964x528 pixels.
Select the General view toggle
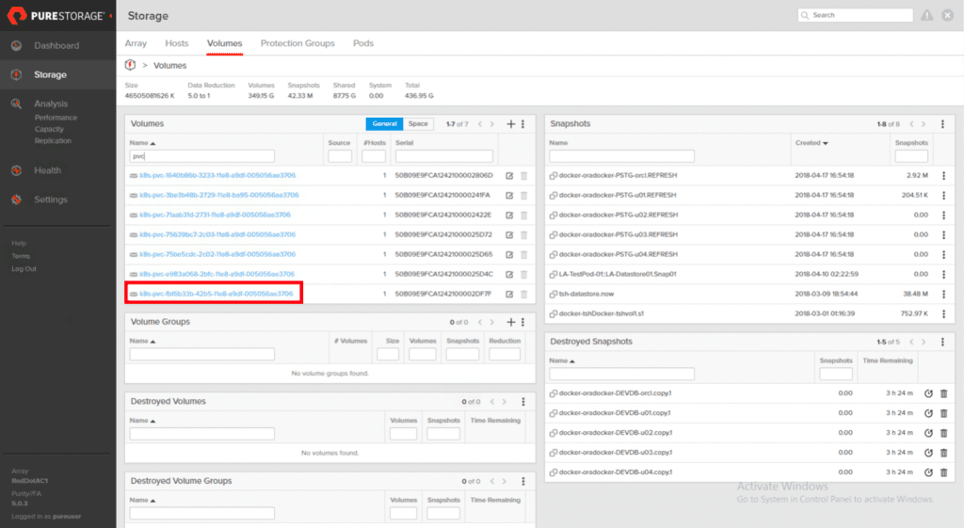click(384, 124)
